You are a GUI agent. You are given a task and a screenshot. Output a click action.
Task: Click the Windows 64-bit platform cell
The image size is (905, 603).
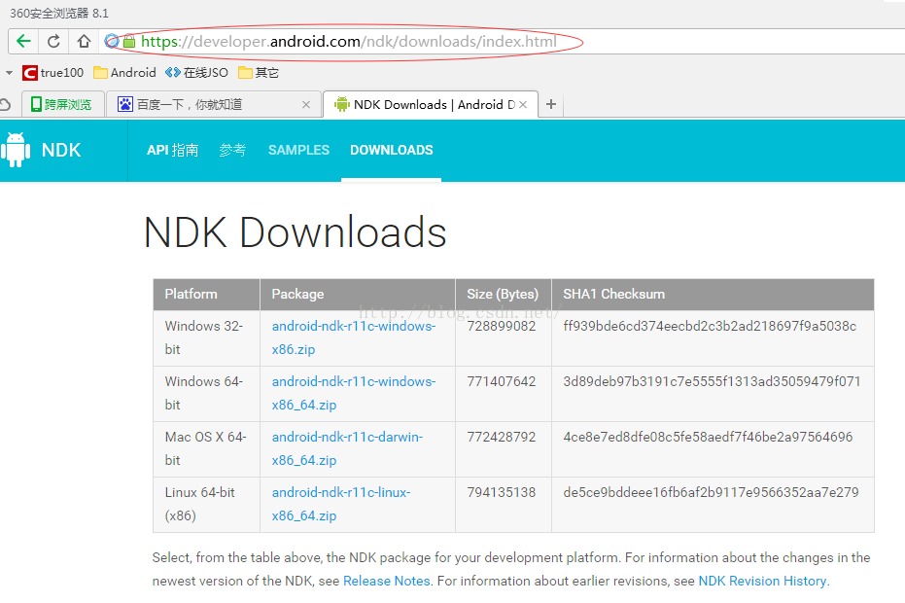[x=204, y=393]
